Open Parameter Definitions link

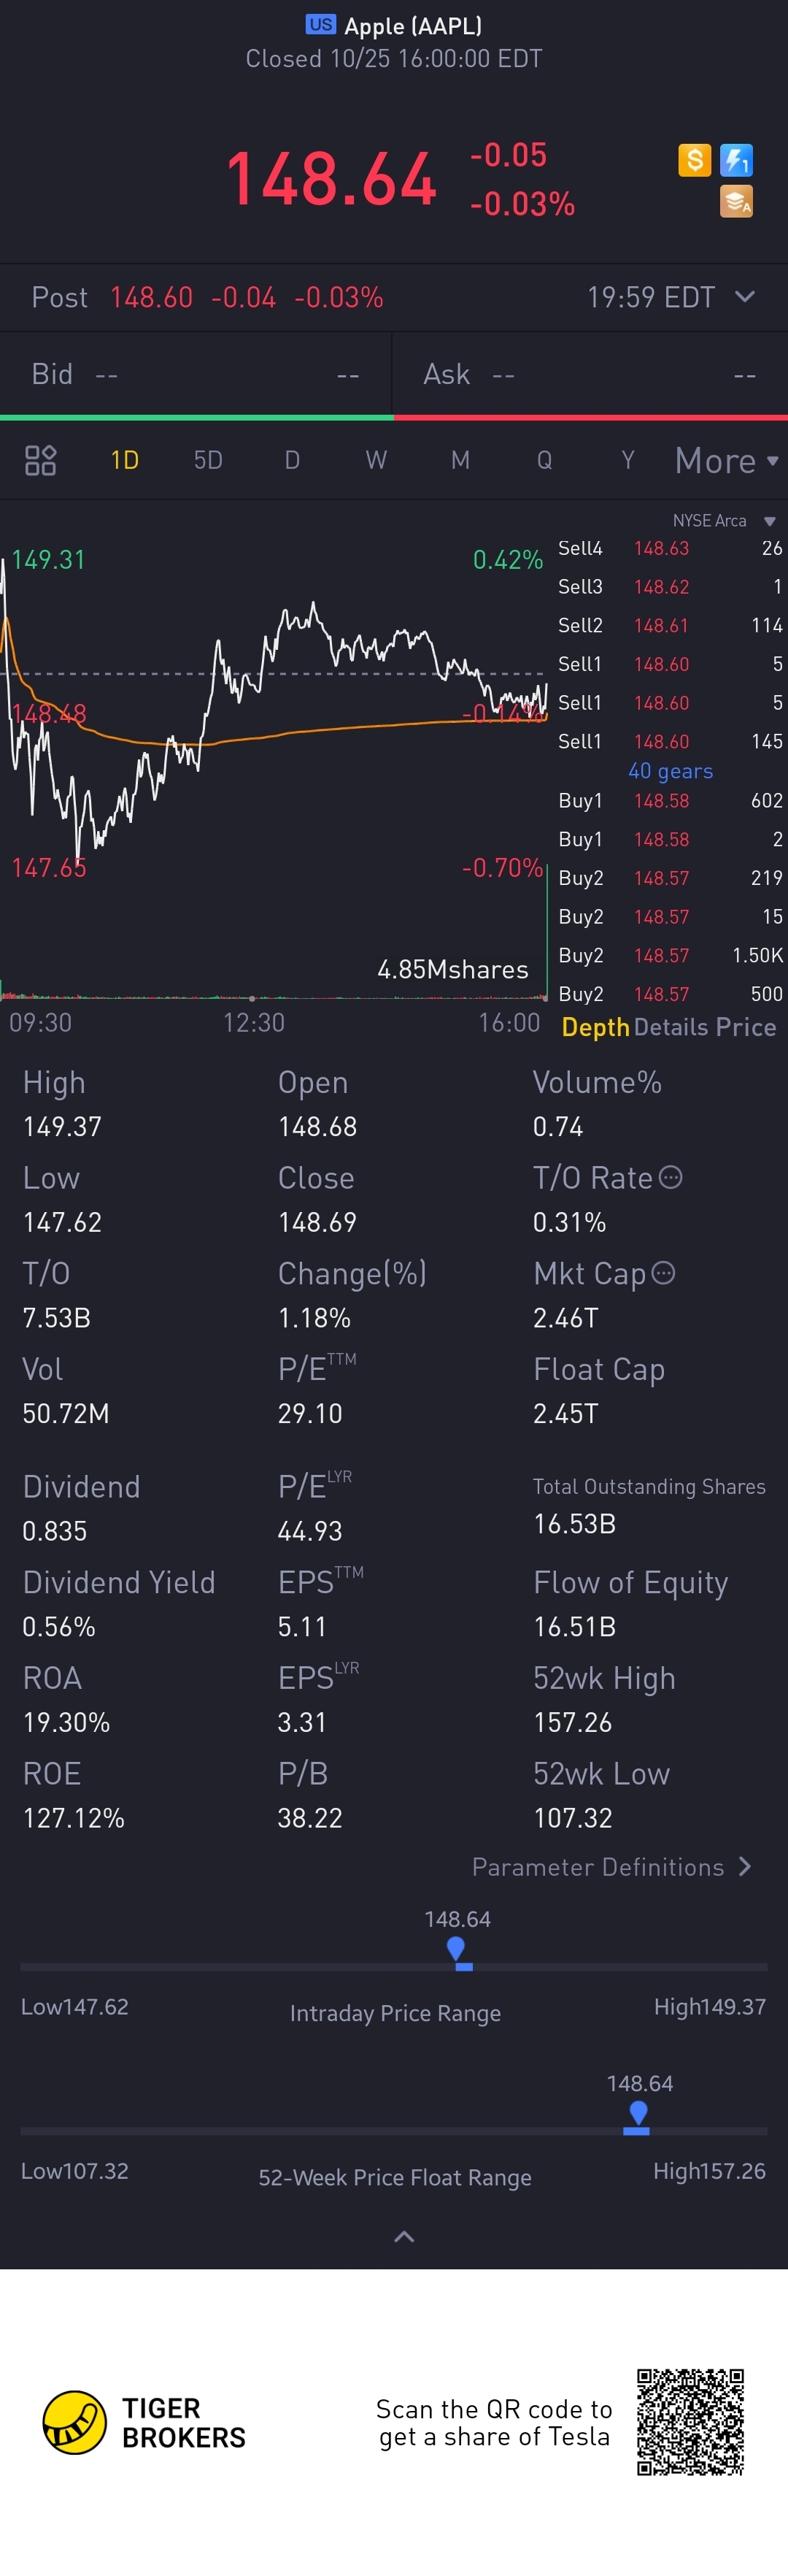coord(610,1867)
